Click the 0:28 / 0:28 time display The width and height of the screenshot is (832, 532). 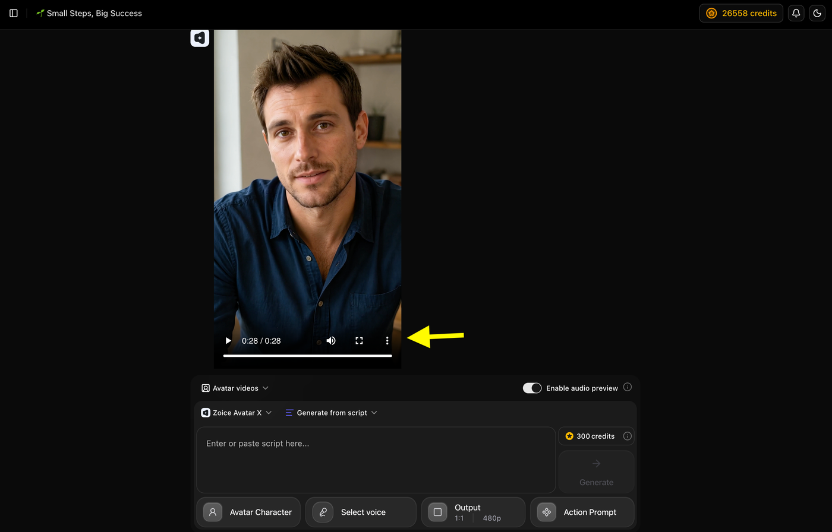click(261, 341)
